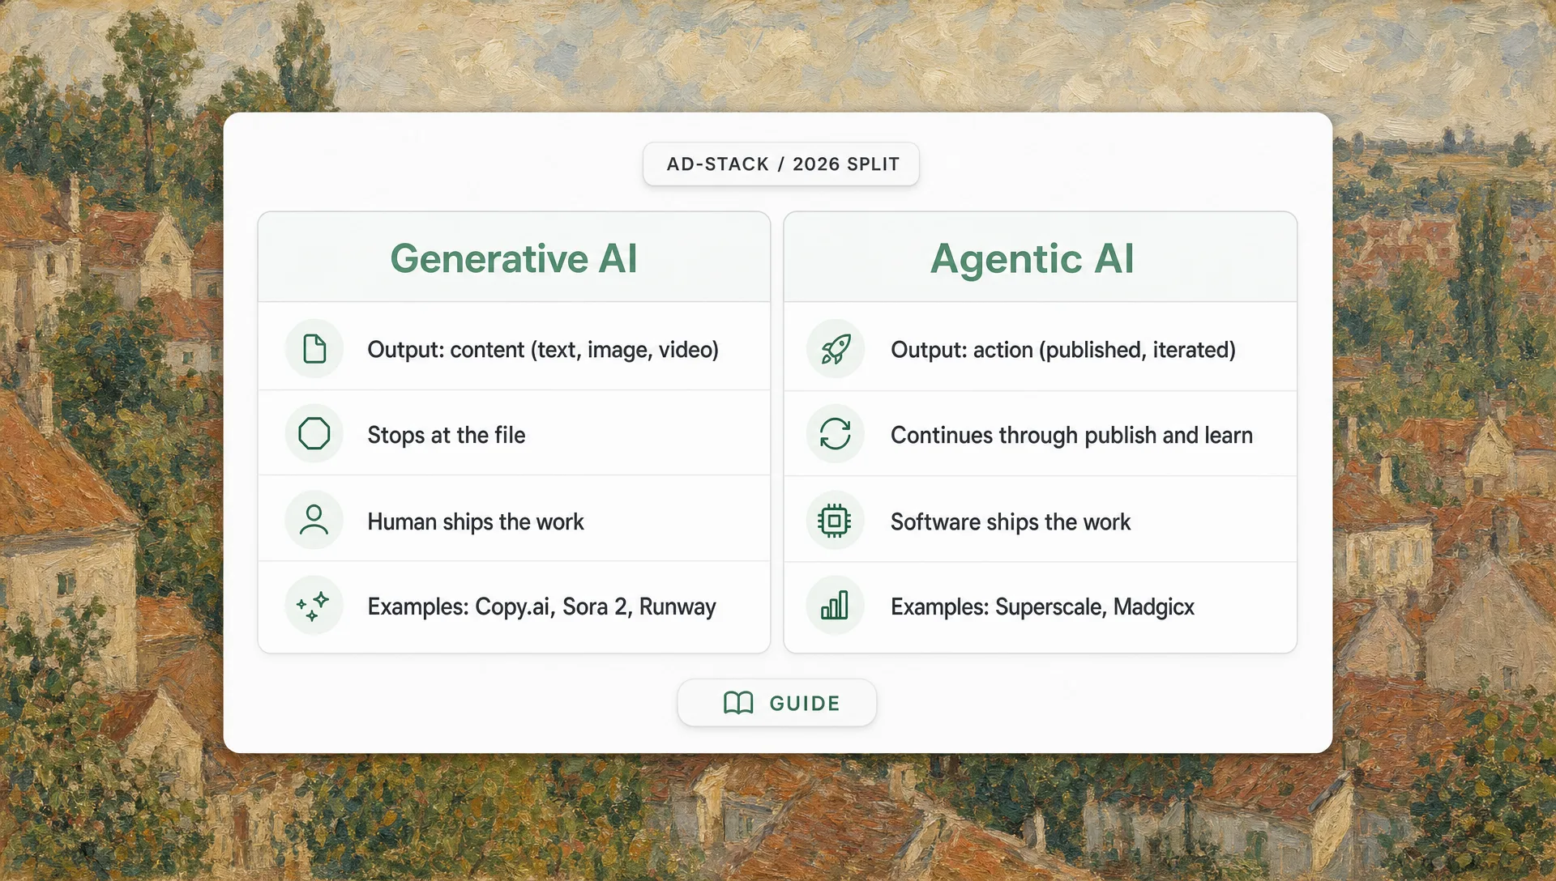Click text 'Human ships the work'
Screen dimensions: 1556x881
[476, 521]
